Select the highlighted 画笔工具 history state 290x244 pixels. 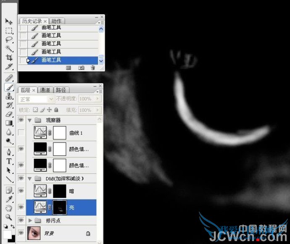click(x=58, y=60)
